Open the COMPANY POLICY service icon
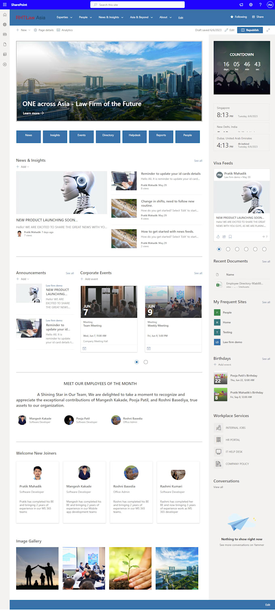Image resolution: width=275 pixels, height=611 pixels. tap(218, 464)
